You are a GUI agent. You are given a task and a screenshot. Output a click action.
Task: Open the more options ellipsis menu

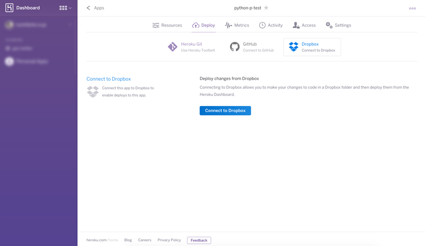pyautogui.click(x=412, y=8)
